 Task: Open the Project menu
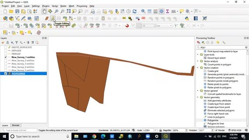5,6
